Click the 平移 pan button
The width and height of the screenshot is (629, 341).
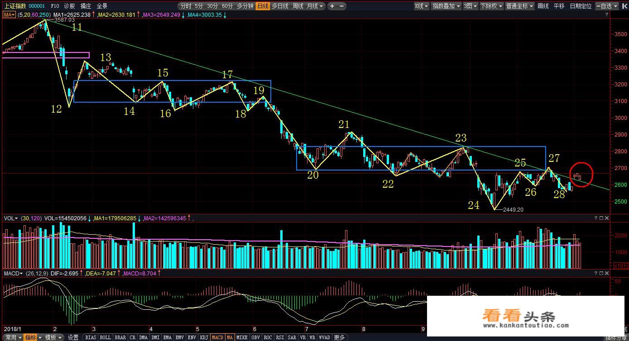[x=559, y=6]
